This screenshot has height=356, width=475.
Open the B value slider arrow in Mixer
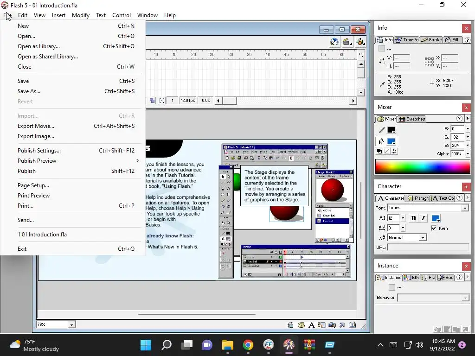click(x=468, y=145)
